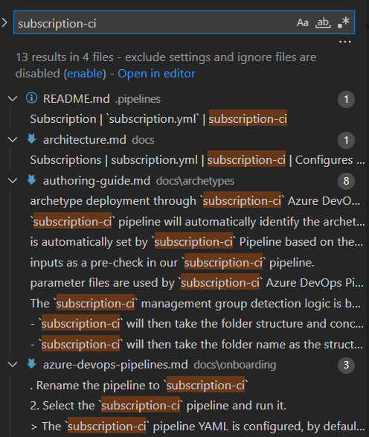Click README.md match count badge
This screenshot has width=369, height=437.
(x=346, y=99)
